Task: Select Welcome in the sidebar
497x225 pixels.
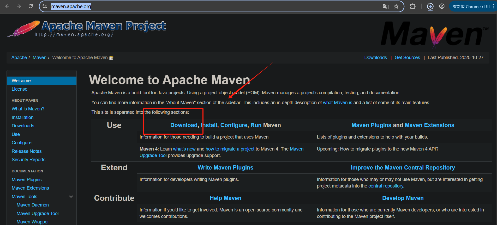Action: tap(41, 81)
